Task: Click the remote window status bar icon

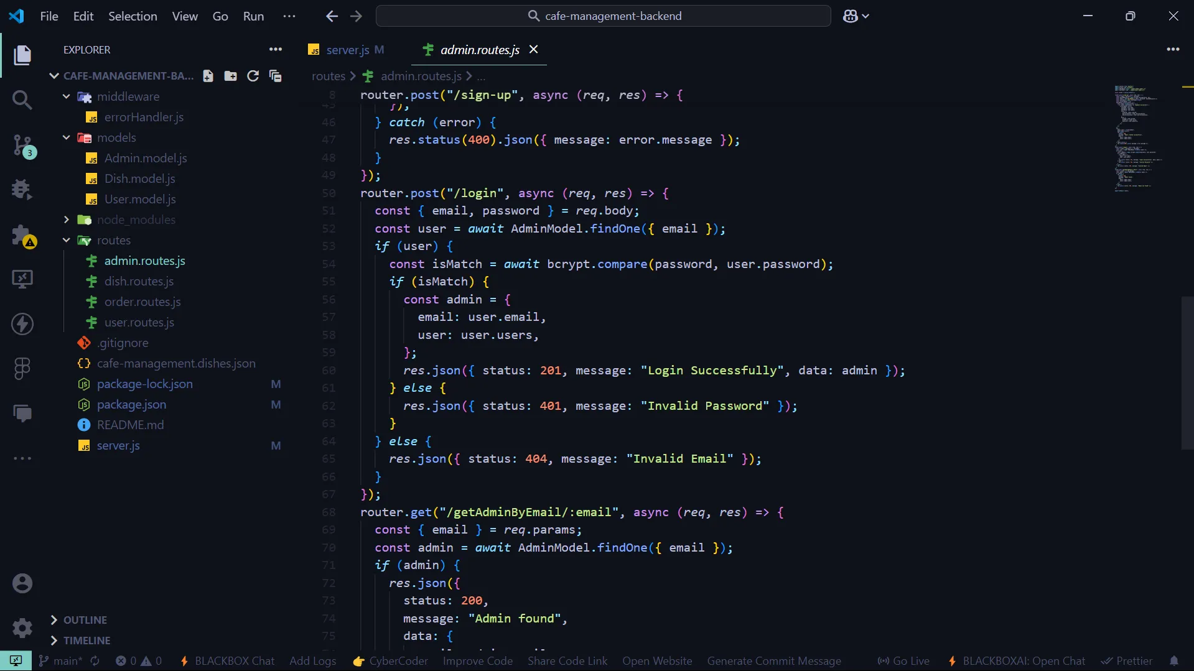Action: (x=16, y=660)
